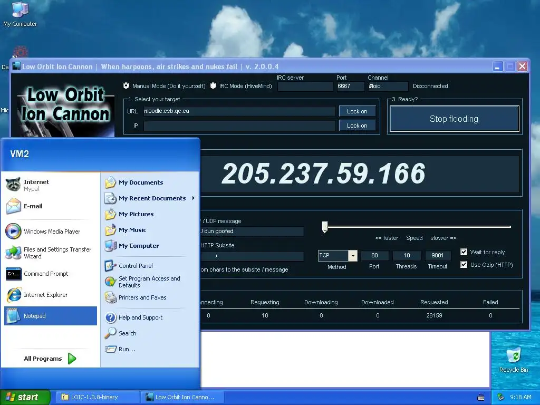Click the Start button

(x=25, y=397)
